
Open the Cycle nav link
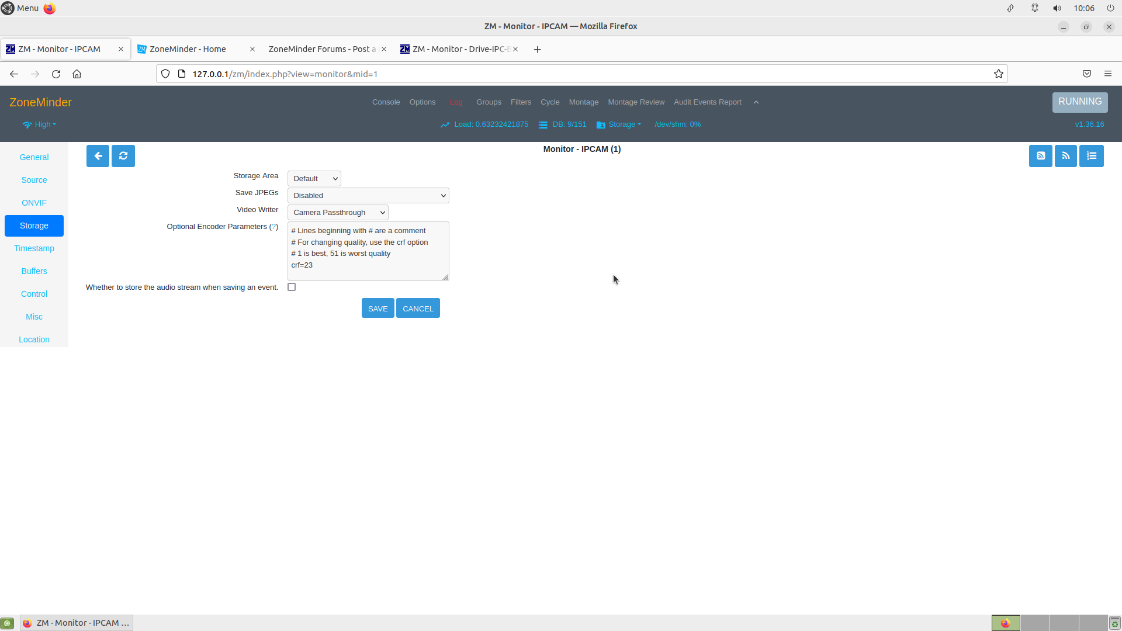pos(550,102)
